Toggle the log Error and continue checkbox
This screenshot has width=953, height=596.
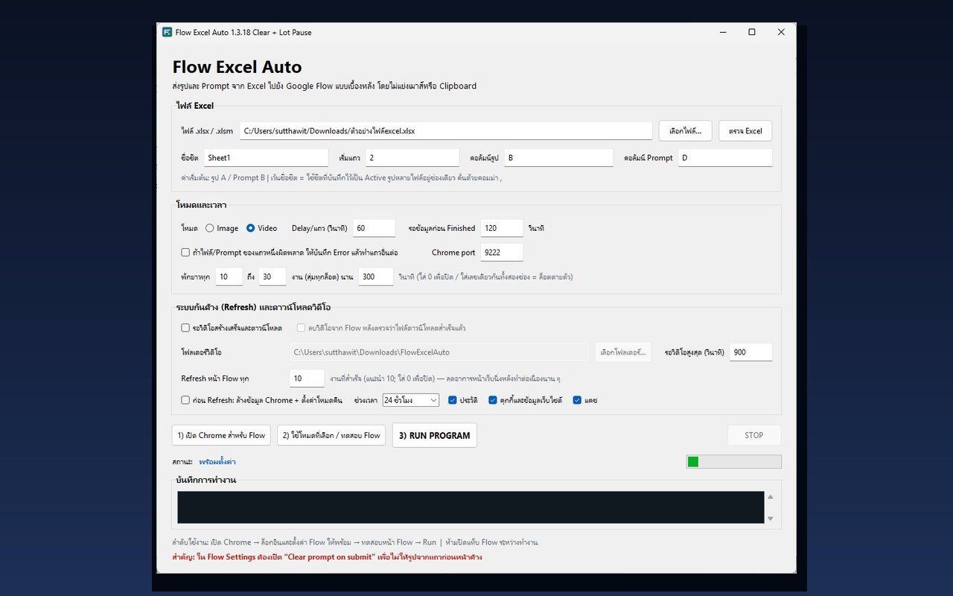pyautogui.click(x=185, y=253)
